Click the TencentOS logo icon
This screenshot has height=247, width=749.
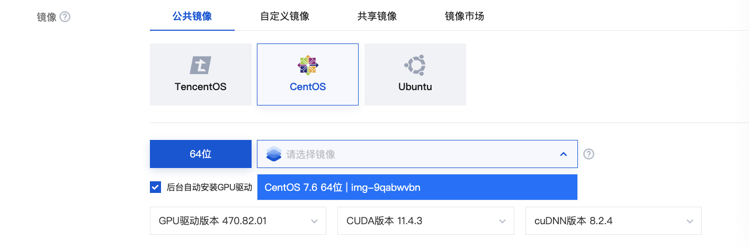click(201, 65)
